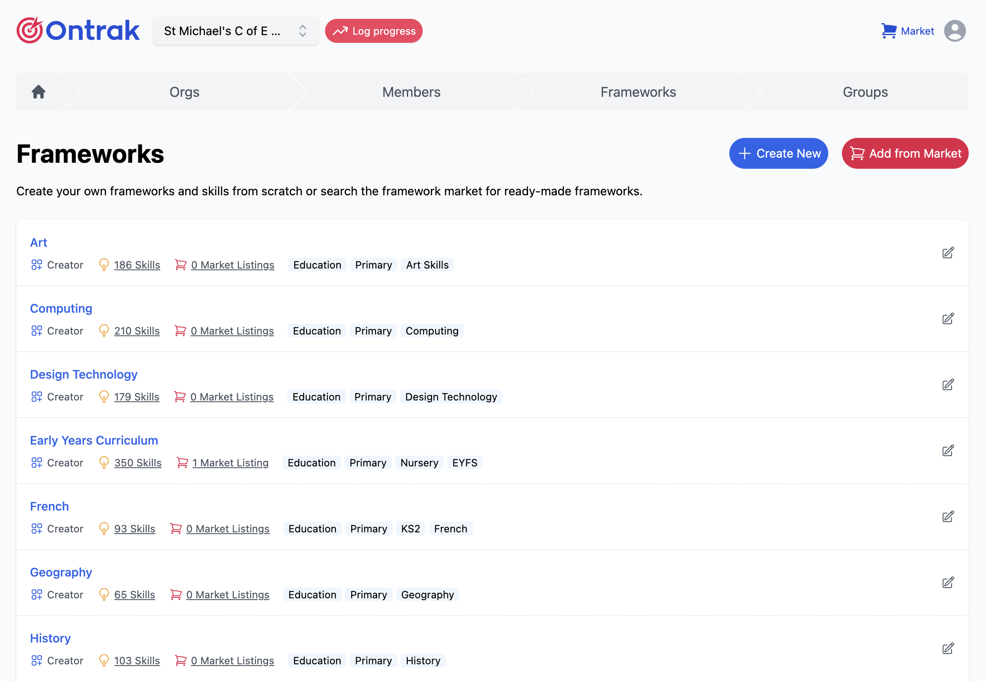Image resolution: width=985 pixels, height=681 pixels.
Task: Expand the St Michael's organisation selector
Action: 236,31
